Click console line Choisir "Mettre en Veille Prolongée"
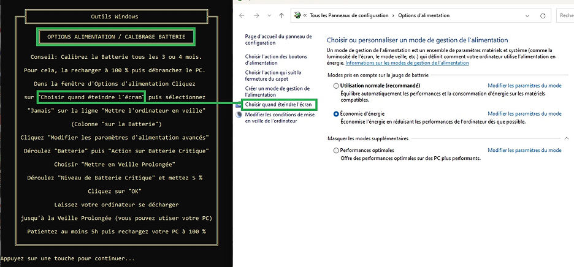The height and width of the screenshot is (267, 574). (x=115, y=164)
